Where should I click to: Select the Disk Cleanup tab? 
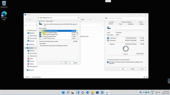[x=41, y=21]
